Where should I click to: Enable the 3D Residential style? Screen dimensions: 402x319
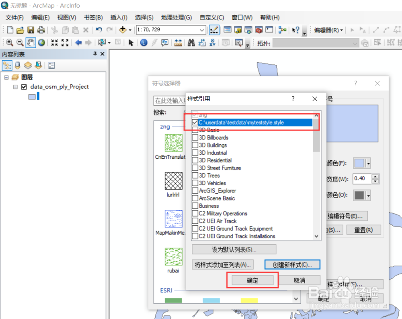[x=195, y=160]
